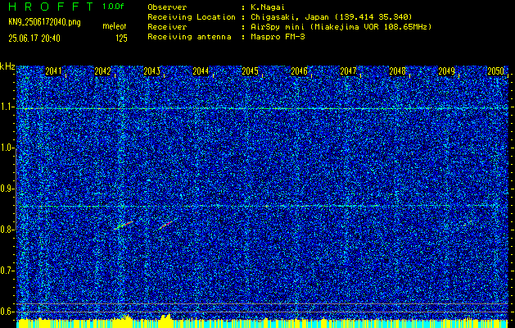Click the Observer label
Viewport: 515px width, 328px height.
tap(167, 7)
